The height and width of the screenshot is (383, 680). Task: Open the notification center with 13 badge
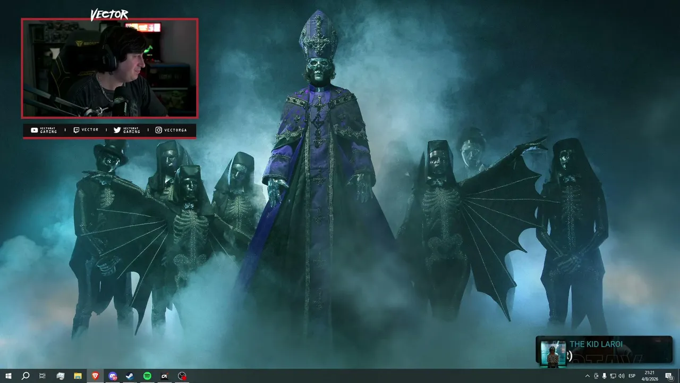click(669, 376)
